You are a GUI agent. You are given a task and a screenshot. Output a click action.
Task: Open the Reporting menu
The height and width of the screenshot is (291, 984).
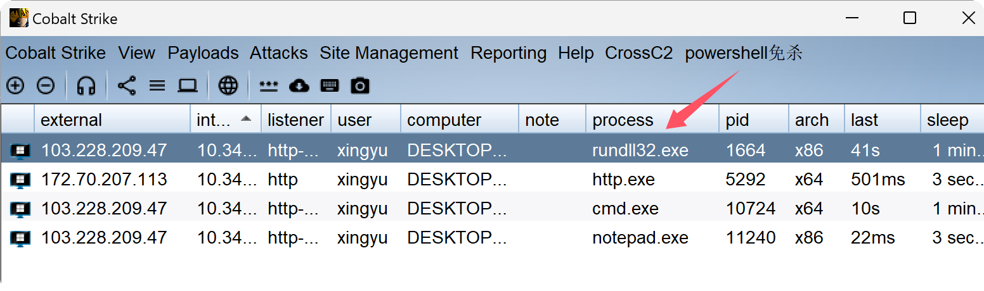click(x=508, y=53)
